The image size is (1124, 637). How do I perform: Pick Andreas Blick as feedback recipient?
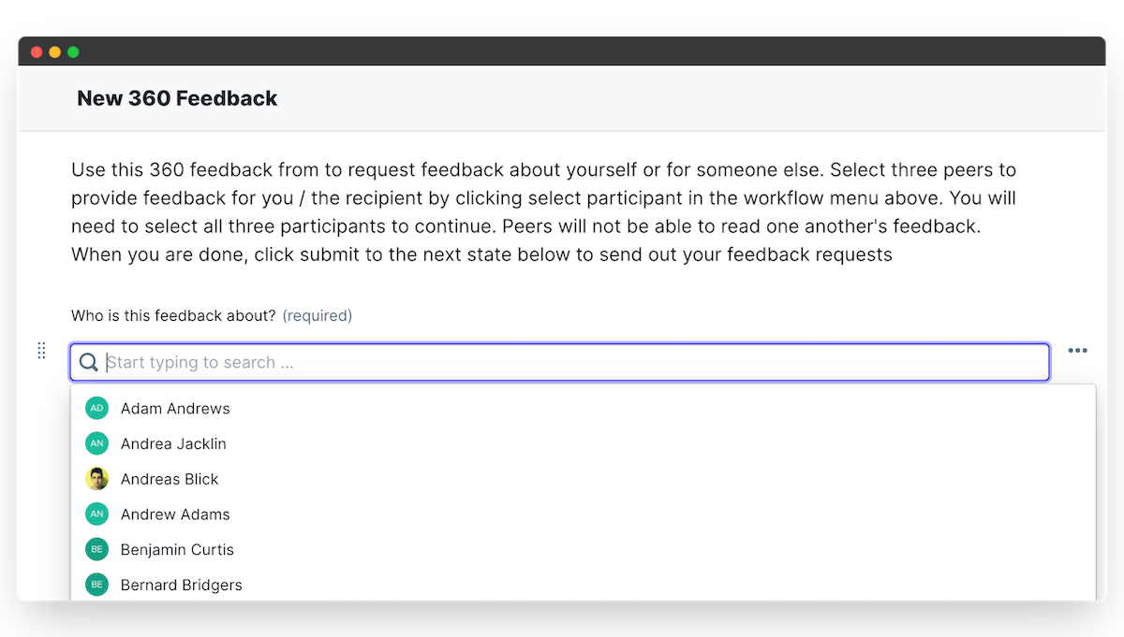coord(170,479)
